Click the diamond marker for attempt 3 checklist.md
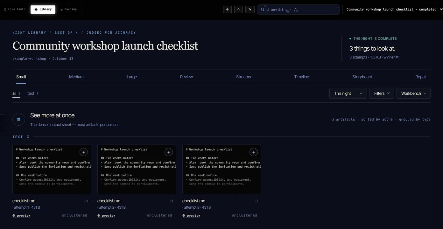The height and width of the screenshot is (229, 443). pos(257,201)
